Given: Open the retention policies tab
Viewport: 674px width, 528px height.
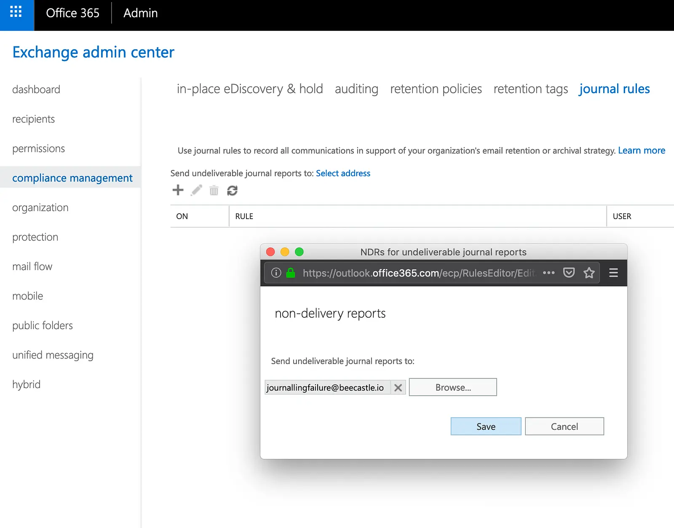Looking at the screenshot, I should (x=436, y=89).
